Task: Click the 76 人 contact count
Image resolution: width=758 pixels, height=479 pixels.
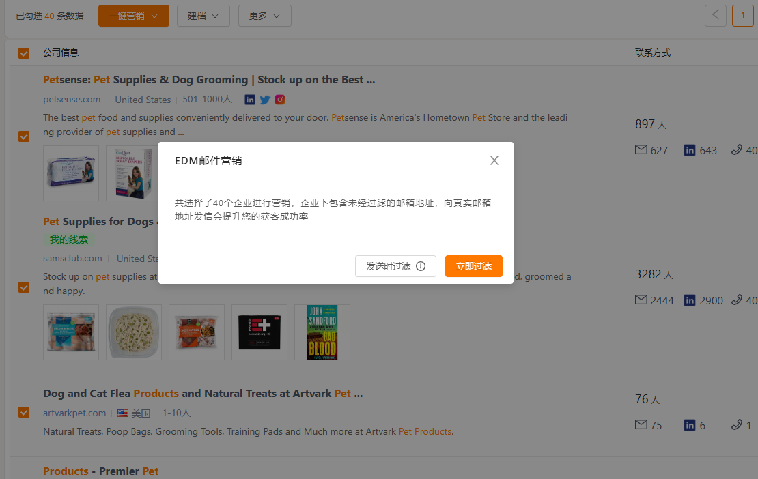Action: click(647, 399)
